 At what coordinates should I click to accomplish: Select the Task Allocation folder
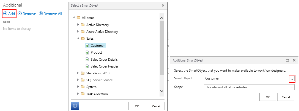(97, 94)
